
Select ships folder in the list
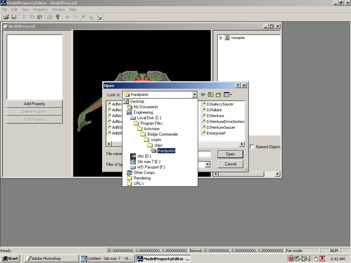158,145
